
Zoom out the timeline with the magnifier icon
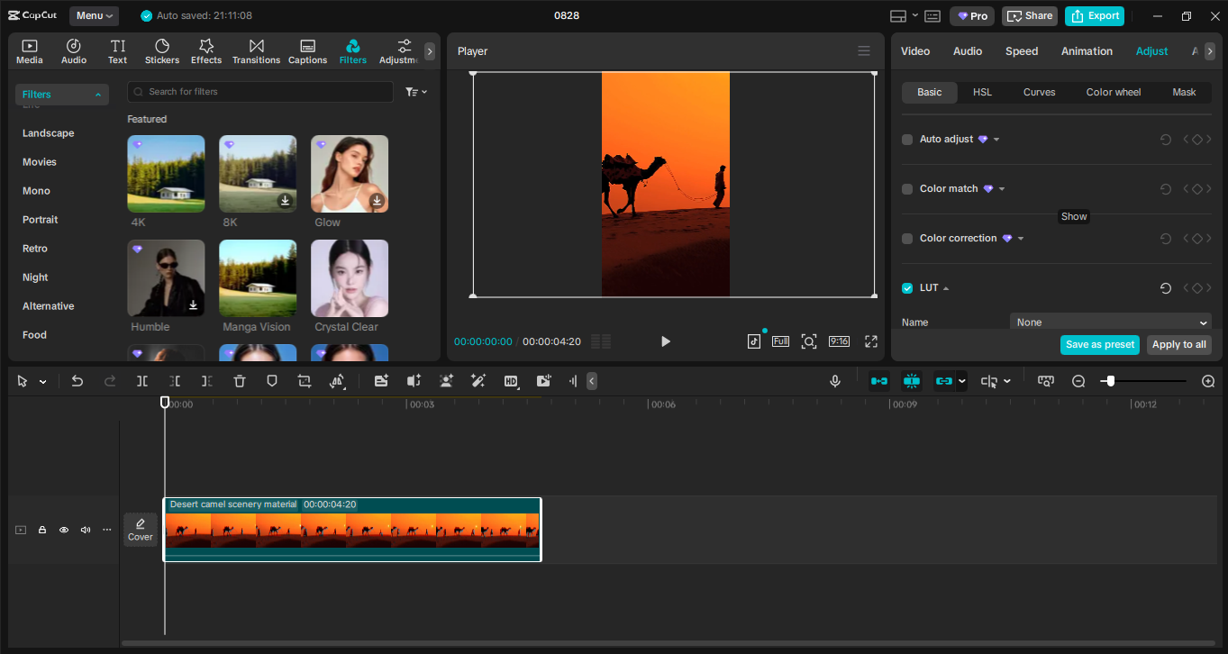(1078, 380)
